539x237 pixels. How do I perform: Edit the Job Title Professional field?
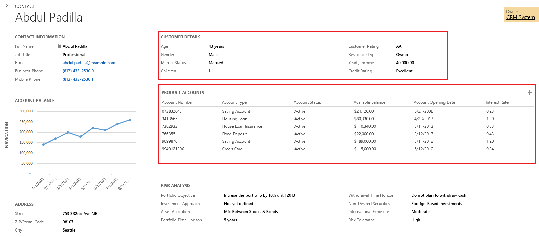74,55
